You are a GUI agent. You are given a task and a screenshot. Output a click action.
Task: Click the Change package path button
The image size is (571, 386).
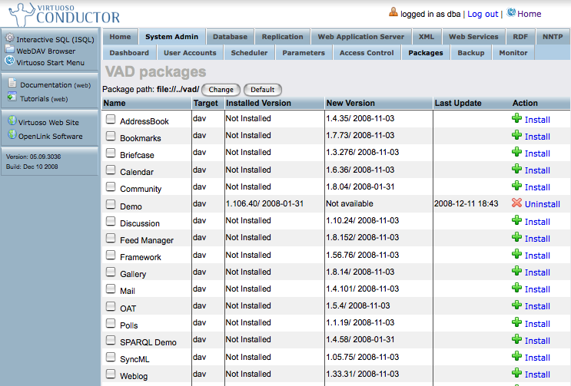click(221, 90)
